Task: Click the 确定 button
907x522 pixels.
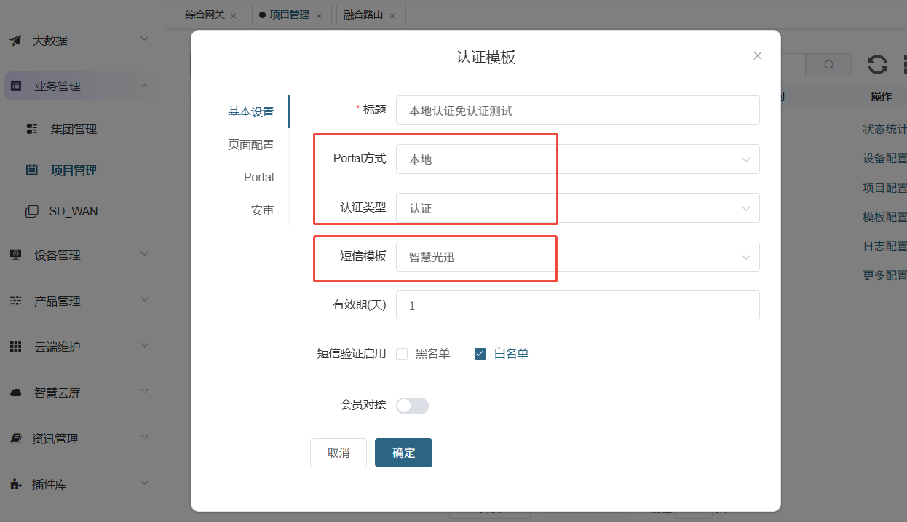Action: [x=403, y=453]
